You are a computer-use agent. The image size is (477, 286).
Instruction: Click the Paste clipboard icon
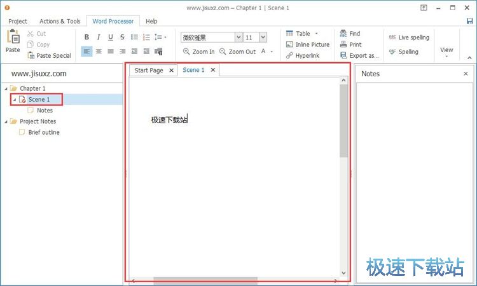point(13,37)
